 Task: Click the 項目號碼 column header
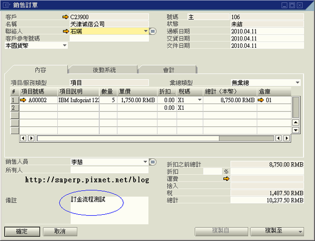[x=38, y=91]
